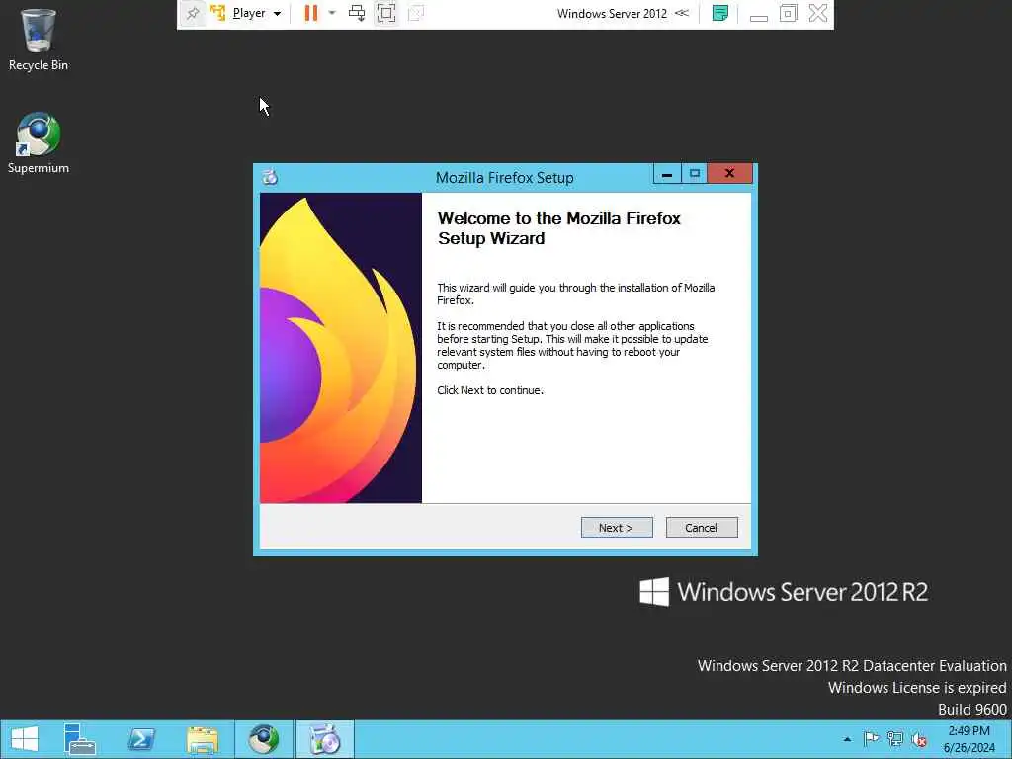Open PowerShell from the taskbar

pyautogui.click(x=141, y=739)
